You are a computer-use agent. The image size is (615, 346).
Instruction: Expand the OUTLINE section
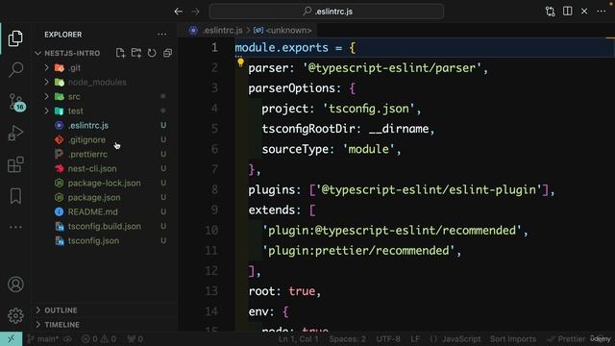click(x=61, y=310)
